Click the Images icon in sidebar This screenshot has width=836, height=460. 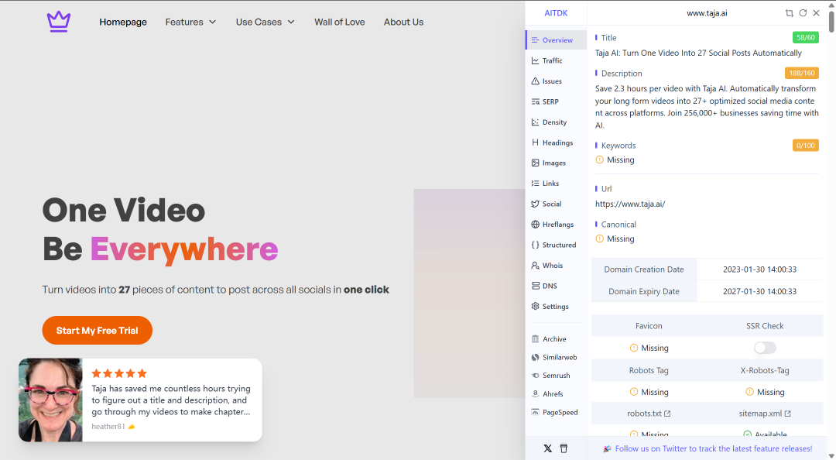536,163
